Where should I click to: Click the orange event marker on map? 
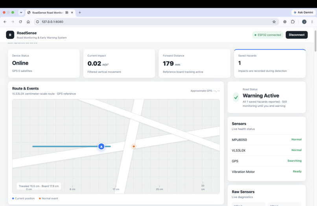[x=134, y=146]
